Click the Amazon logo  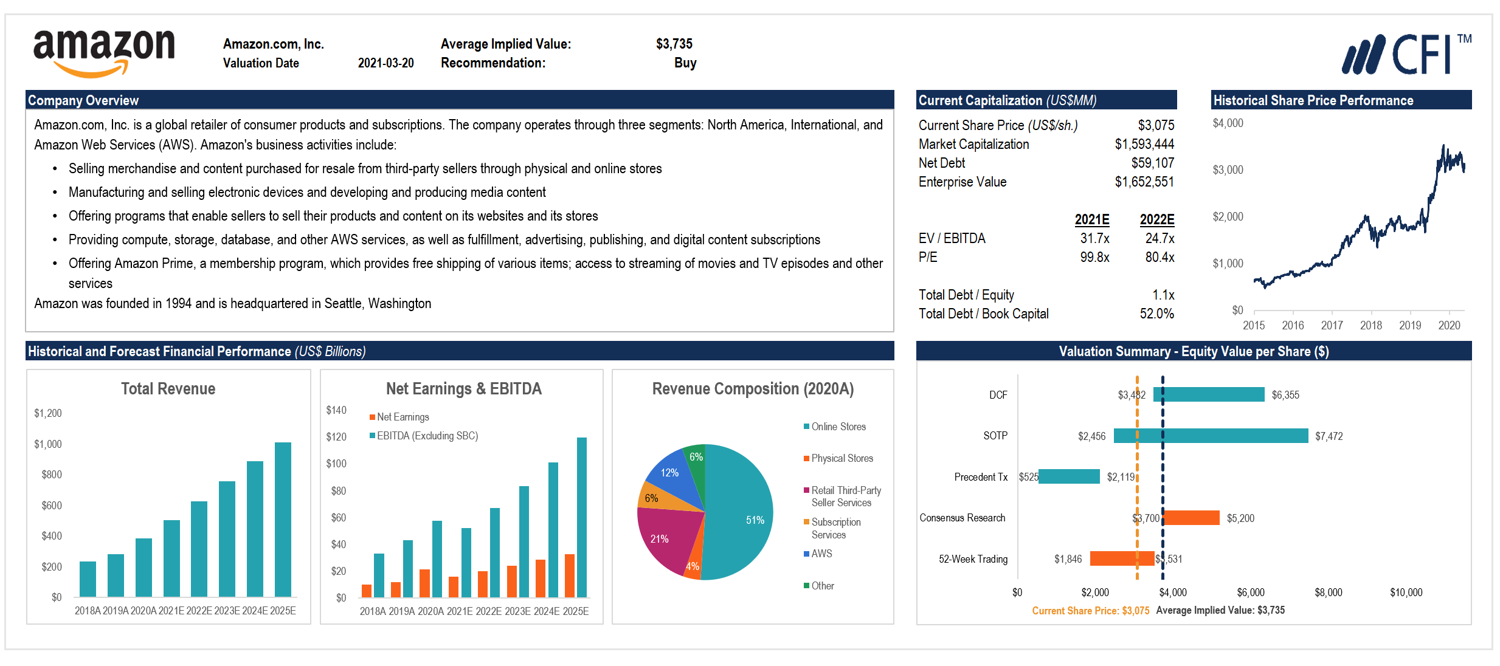[x=103, y=53]
